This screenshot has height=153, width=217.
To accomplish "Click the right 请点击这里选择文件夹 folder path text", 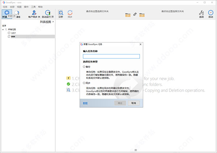I will (x=173, y=11).
